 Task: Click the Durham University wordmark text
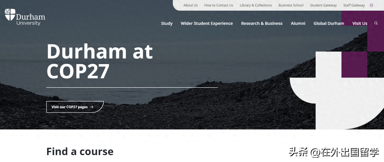point(31,20)
